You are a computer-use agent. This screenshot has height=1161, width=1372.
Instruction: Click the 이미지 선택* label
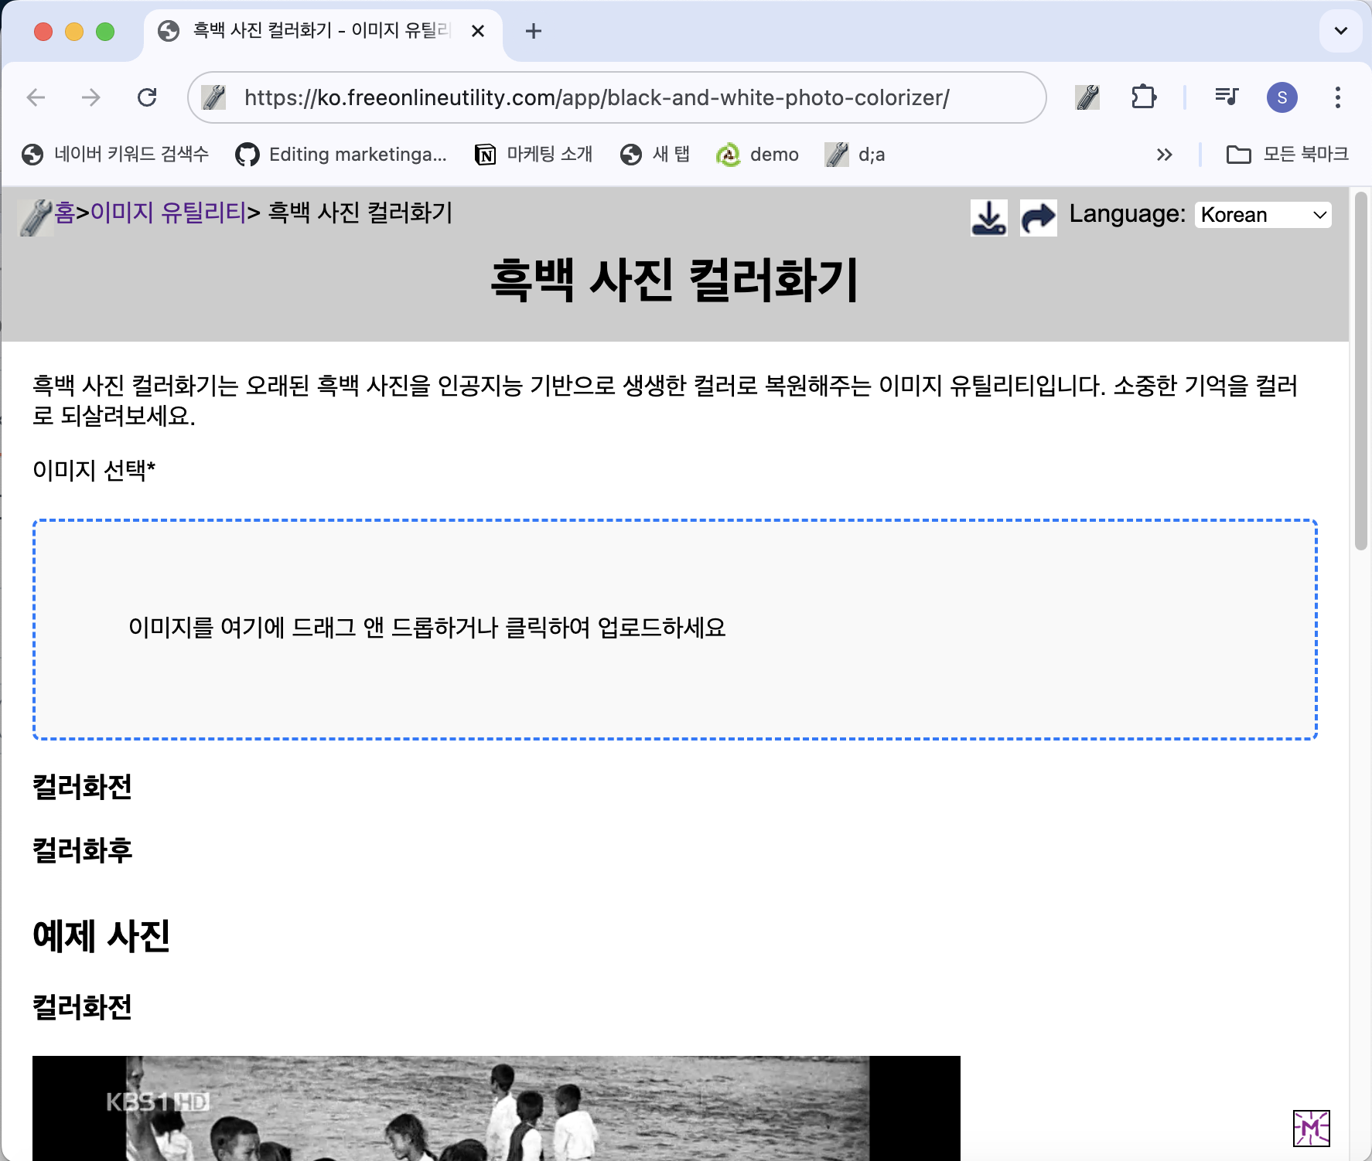(94, 470)
